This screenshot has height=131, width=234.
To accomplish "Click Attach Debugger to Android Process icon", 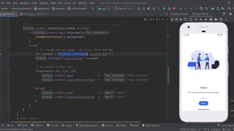I will coord(169,9).
